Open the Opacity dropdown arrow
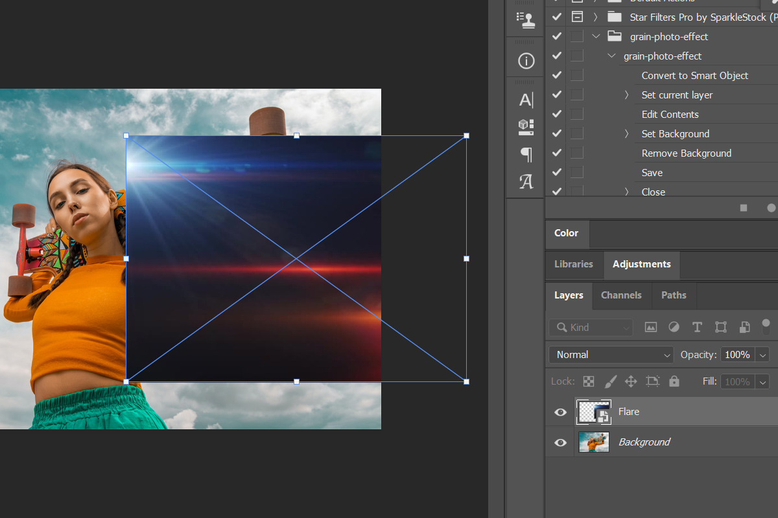The height and width of the screenshot is (518, 778). pos(763,355)
